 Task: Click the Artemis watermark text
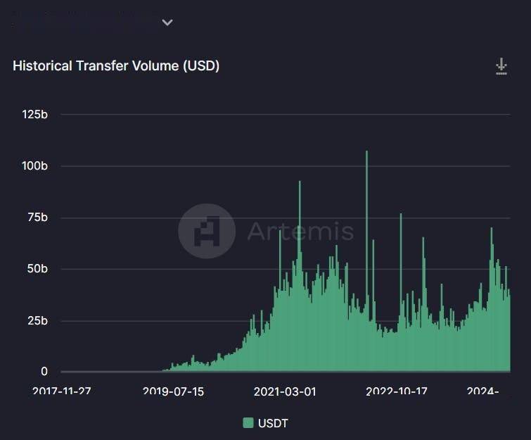[300, 231]
